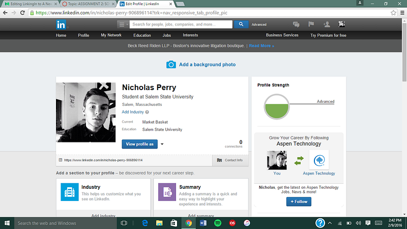407x229 pixels.
Task: Click the View profile as button
Action: click(x=139, y=144)
